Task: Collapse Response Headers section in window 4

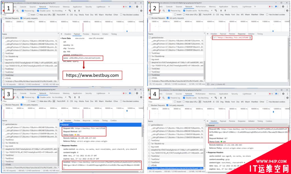Action: 207,152
